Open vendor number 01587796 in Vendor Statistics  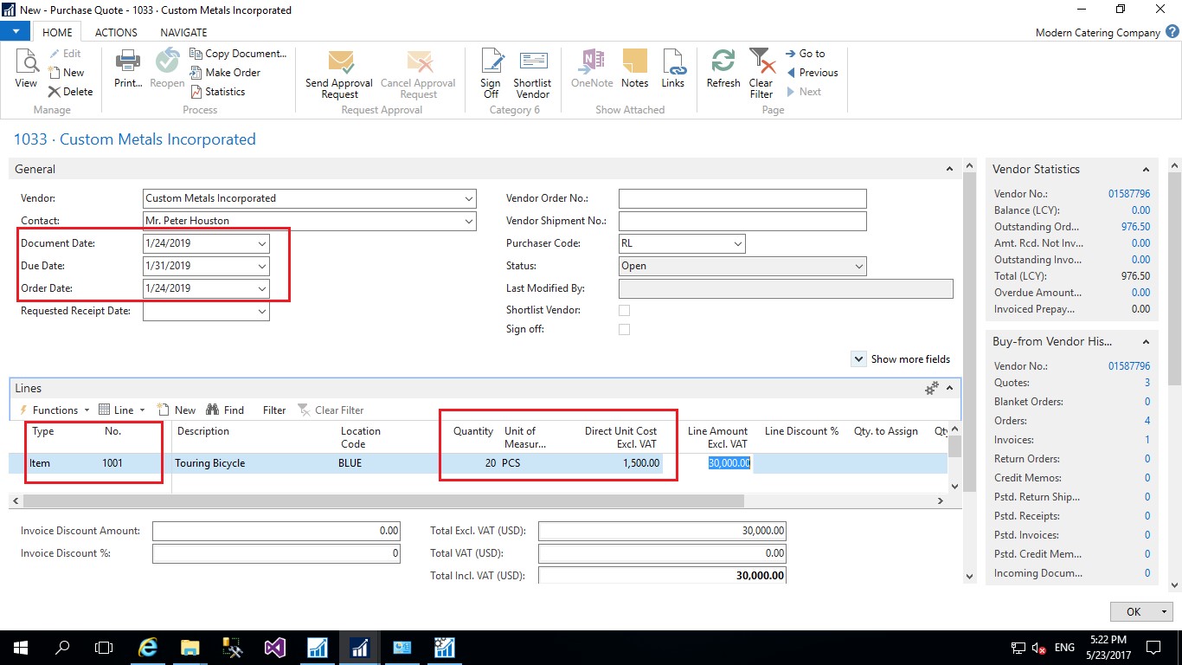[x=1129, y=194]
